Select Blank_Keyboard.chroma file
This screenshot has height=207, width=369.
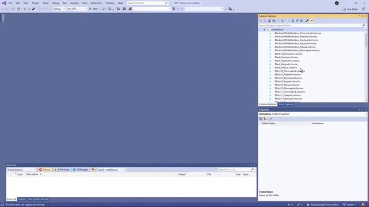point(287,61)
